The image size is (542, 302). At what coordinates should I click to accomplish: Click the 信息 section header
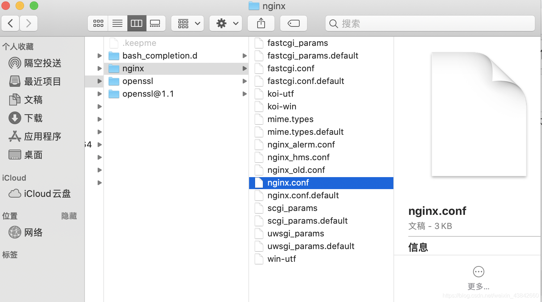[x=418, y=247]
